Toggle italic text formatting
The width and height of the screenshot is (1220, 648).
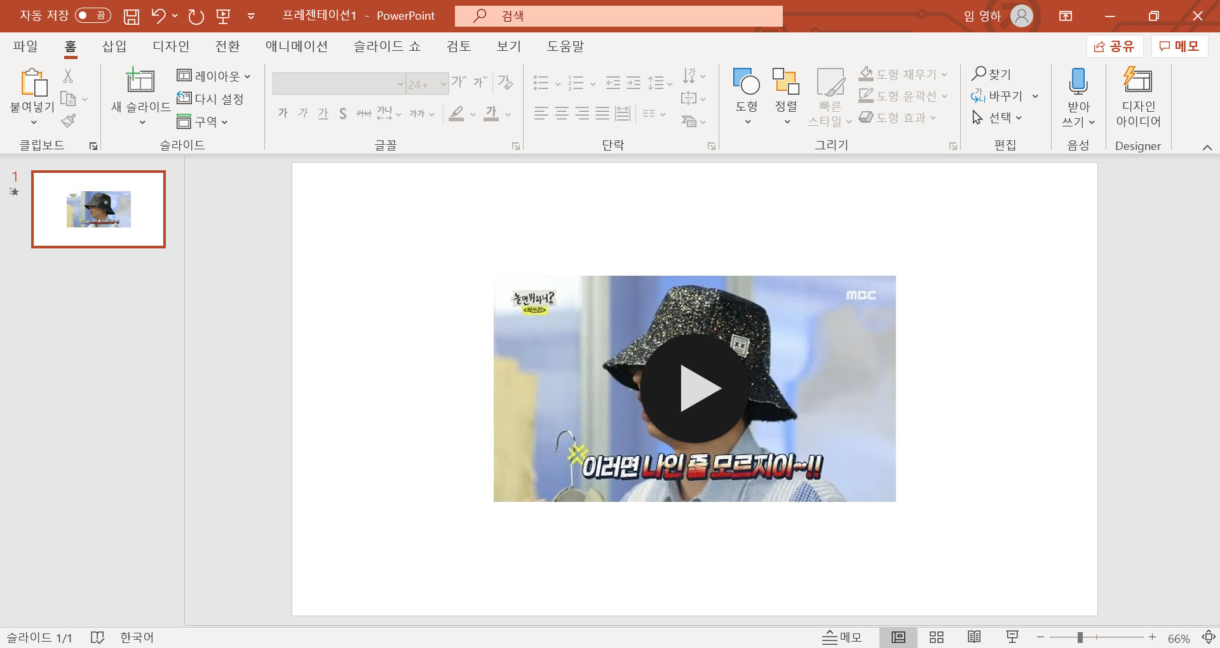click(x=303, y=113)
